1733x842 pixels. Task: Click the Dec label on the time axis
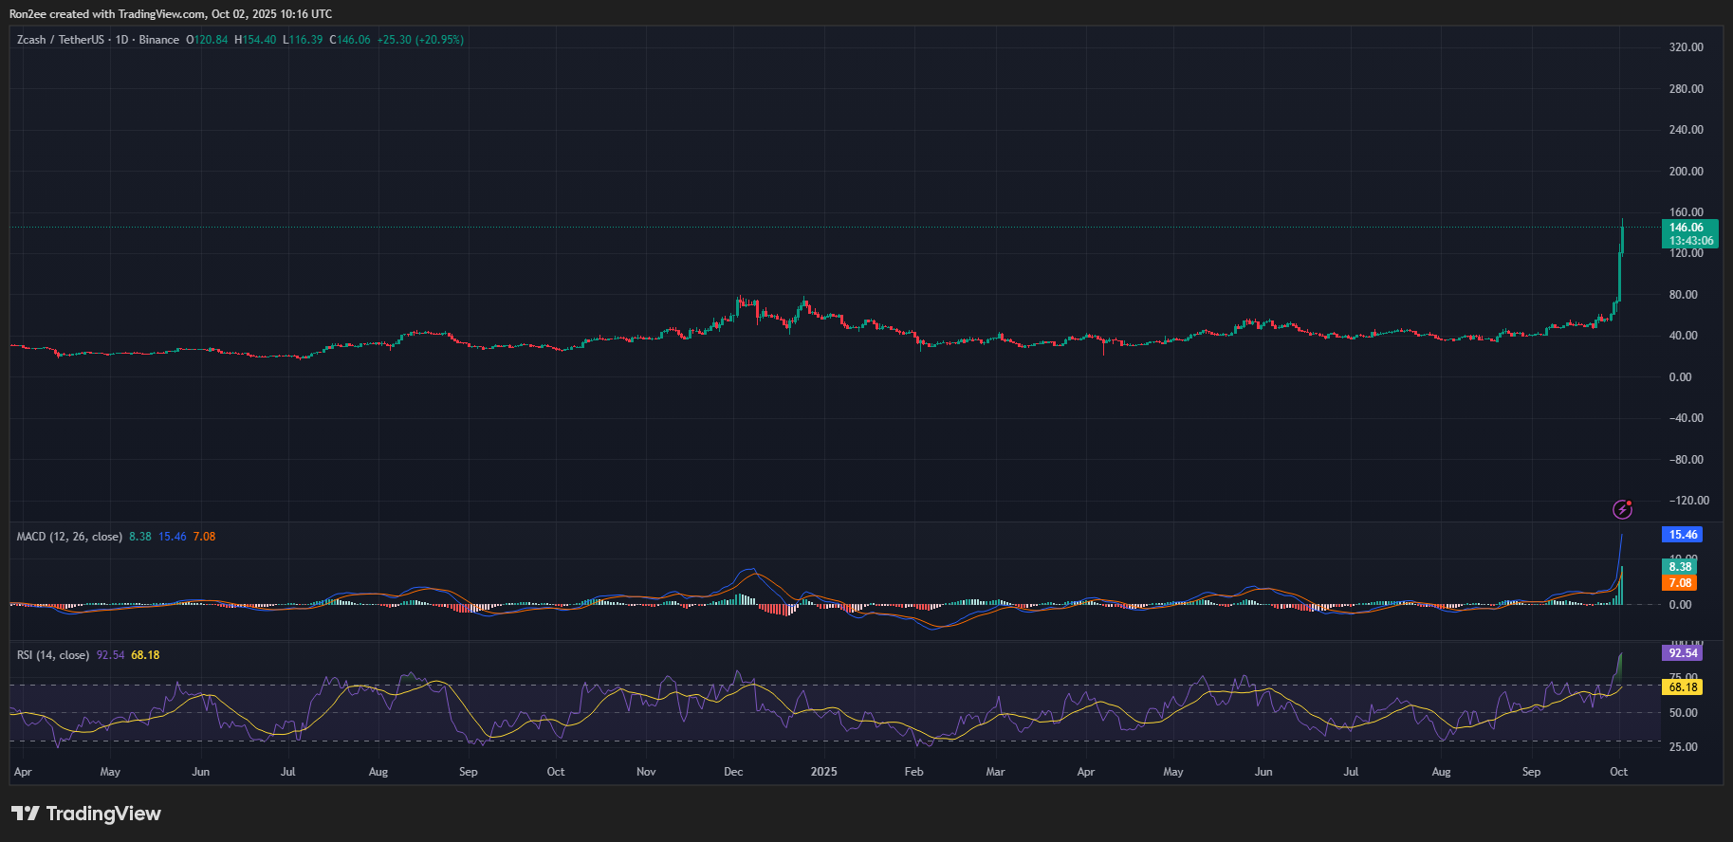point(733,772)
